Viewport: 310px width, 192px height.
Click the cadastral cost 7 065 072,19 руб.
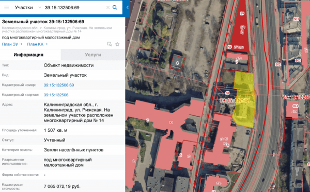(62, 186)
